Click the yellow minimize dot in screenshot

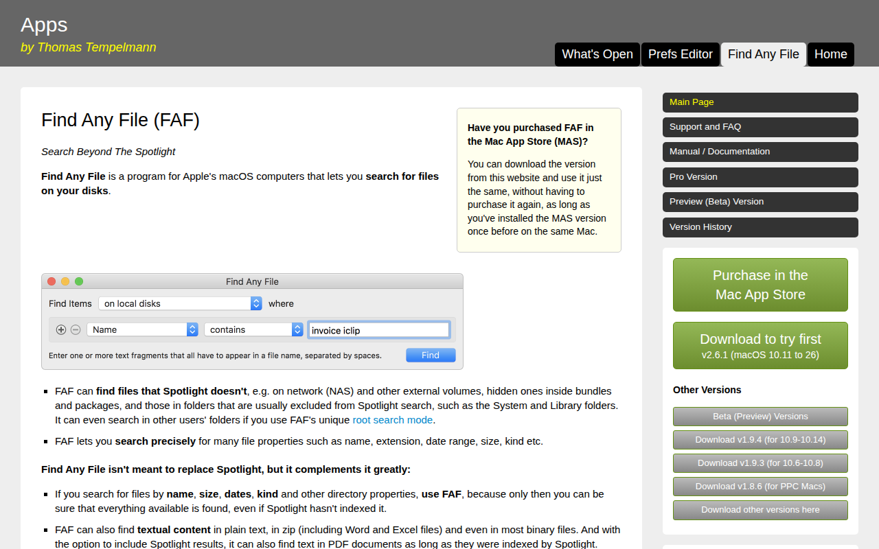(x=65, y=281)
